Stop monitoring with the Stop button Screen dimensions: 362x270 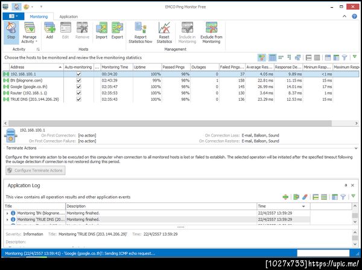point(11,33)
